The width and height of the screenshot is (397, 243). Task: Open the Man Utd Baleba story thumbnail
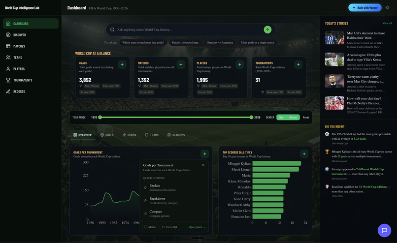[334, 38]
